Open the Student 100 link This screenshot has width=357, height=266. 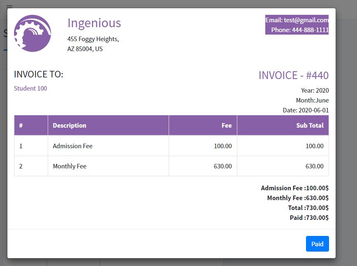coord(30,89)
